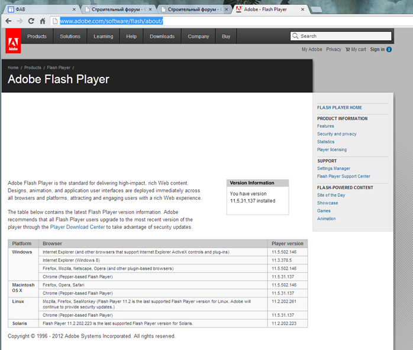Open the Learning menu
413x350 pixels.
pyautogui.click(x=103, y=36)
